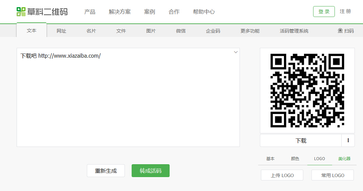The image size is (363, 191).
Task: Click the 上传 LOGO button
Action: [282, 175]
